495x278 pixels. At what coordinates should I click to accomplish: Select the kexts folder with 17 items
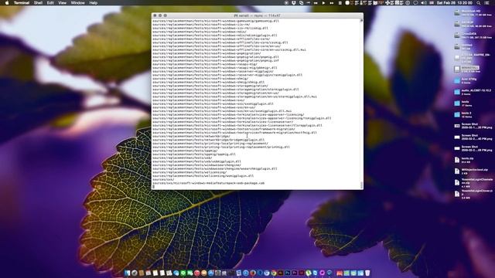(x=457, y=103)
